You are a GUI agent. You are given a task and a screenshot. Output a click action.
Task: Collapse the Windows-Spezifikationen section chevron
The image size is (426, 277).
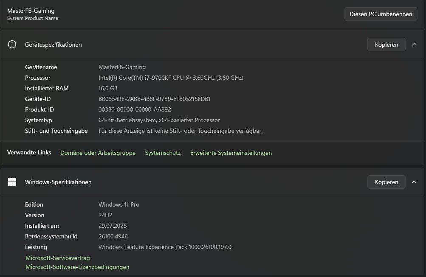coord(414,182)
